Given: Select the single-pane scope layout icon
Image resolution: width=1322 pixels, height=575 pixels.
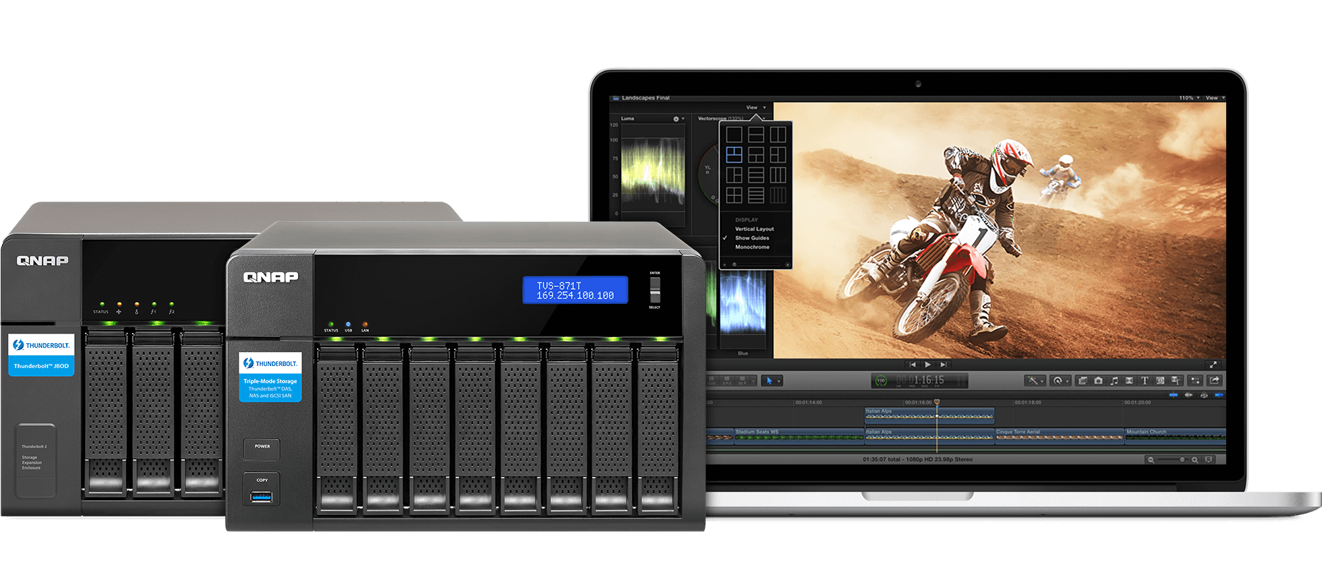Looking at the screenshot, I should tap(735, 135).
